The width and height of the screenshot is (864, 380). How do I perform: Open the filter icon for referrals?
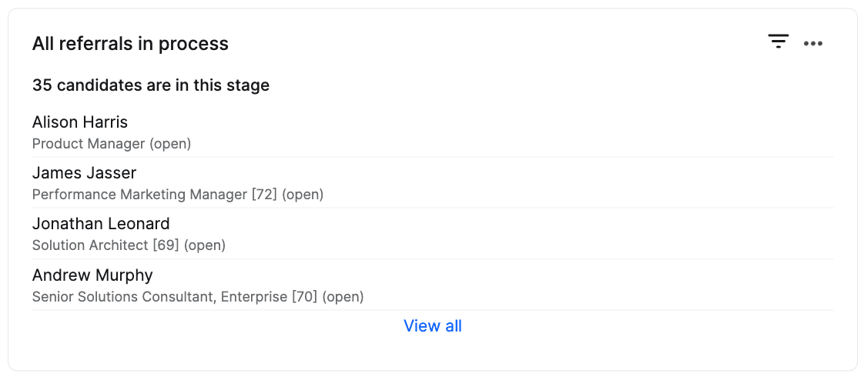779,42
